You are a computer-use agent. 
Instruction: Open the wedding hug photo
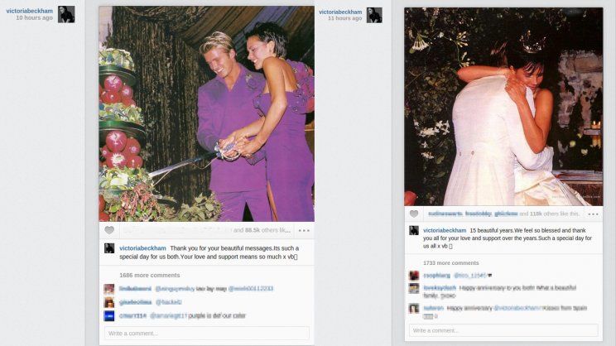[x=503, y=107]
